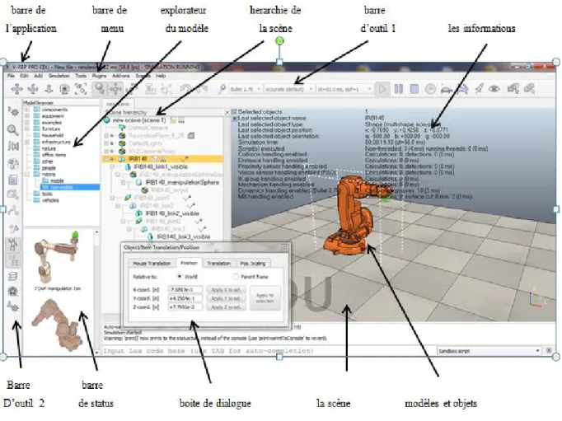Viewport: 562px width, 421px height.
Task: Open the Tools menu
Action: [x=81, y=76]
